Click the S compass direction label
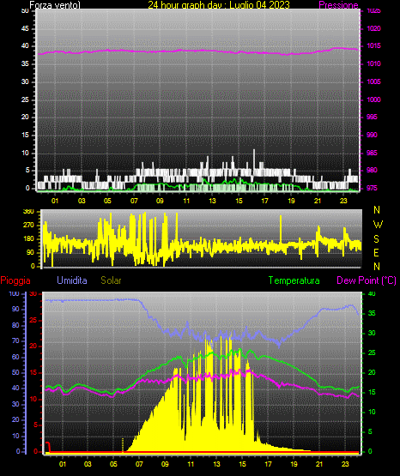Screen dimensions: 400x476 376,239
